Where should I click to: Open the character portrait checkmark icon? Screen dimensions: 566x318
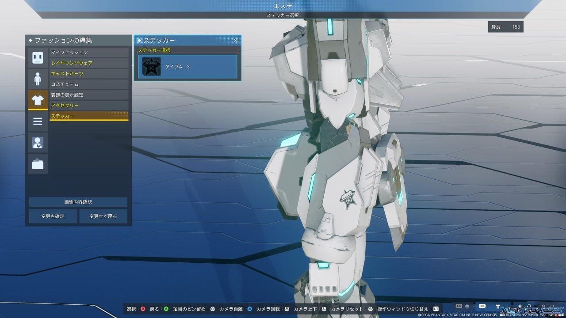pyautogui.click(x=38, y=142)
